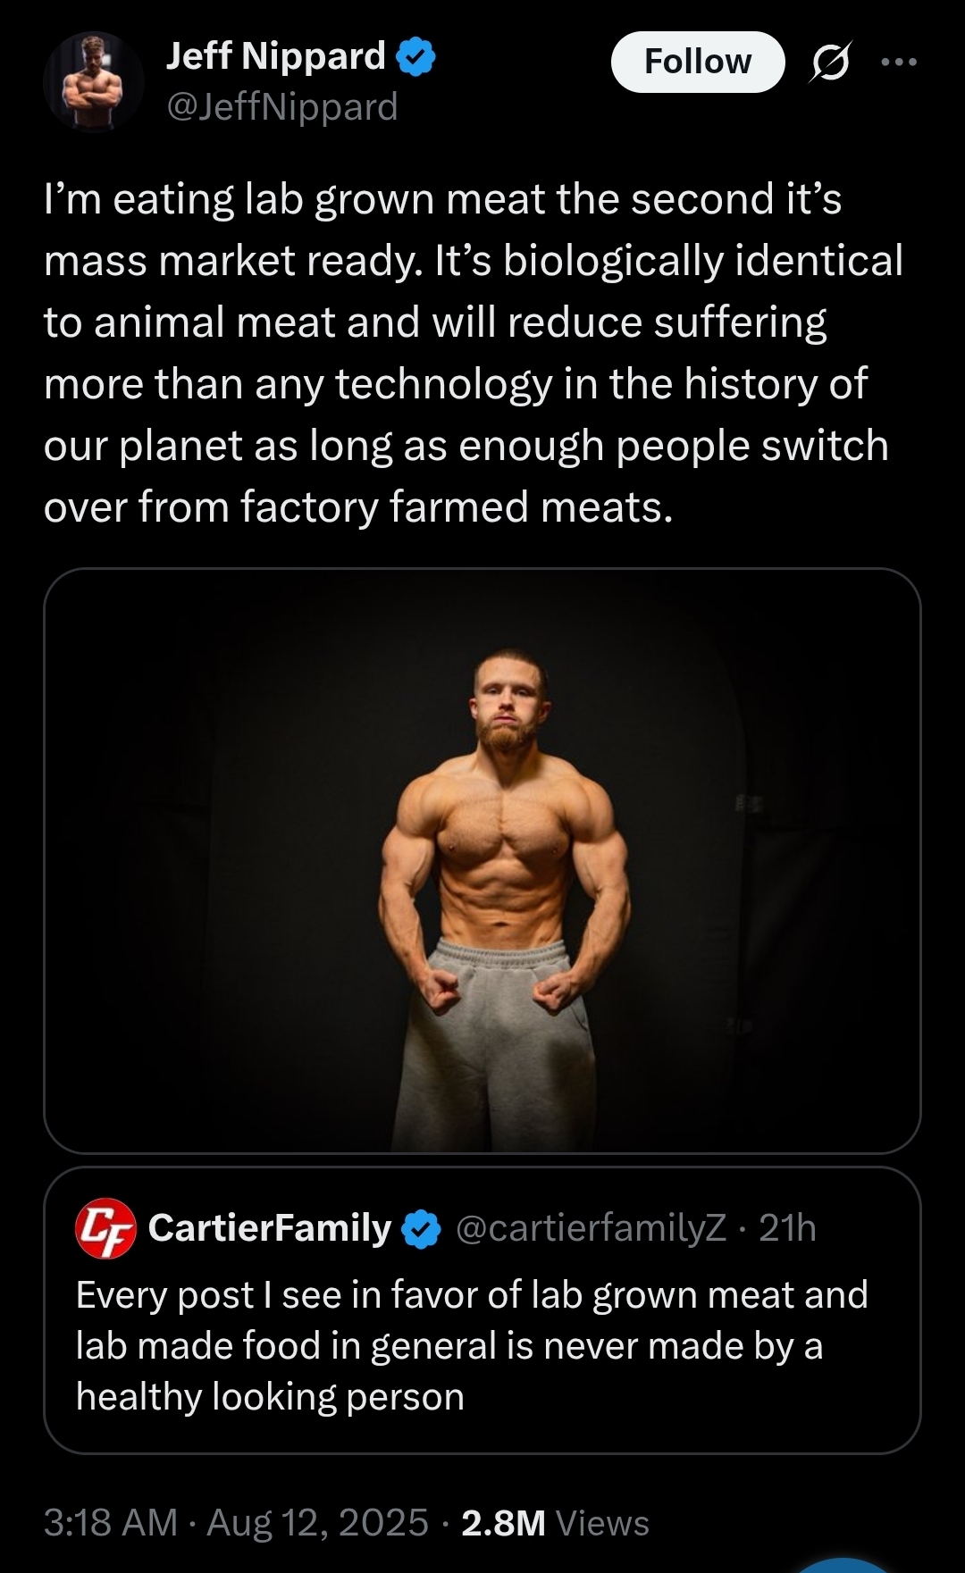Open the @JeffNippard handle

coord(281,107)
